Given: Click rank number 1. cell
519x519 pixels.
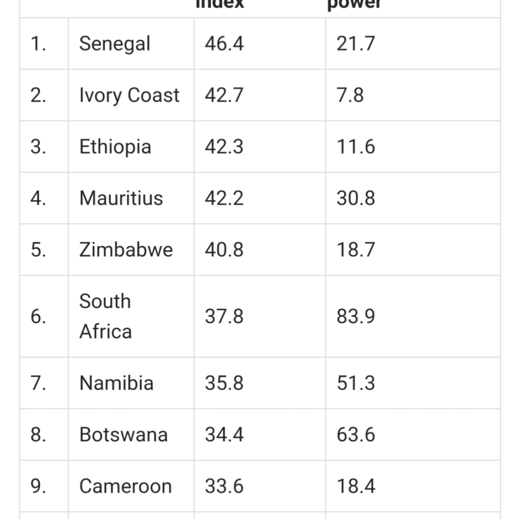Looking at the screenshot, I should [39, 44].
